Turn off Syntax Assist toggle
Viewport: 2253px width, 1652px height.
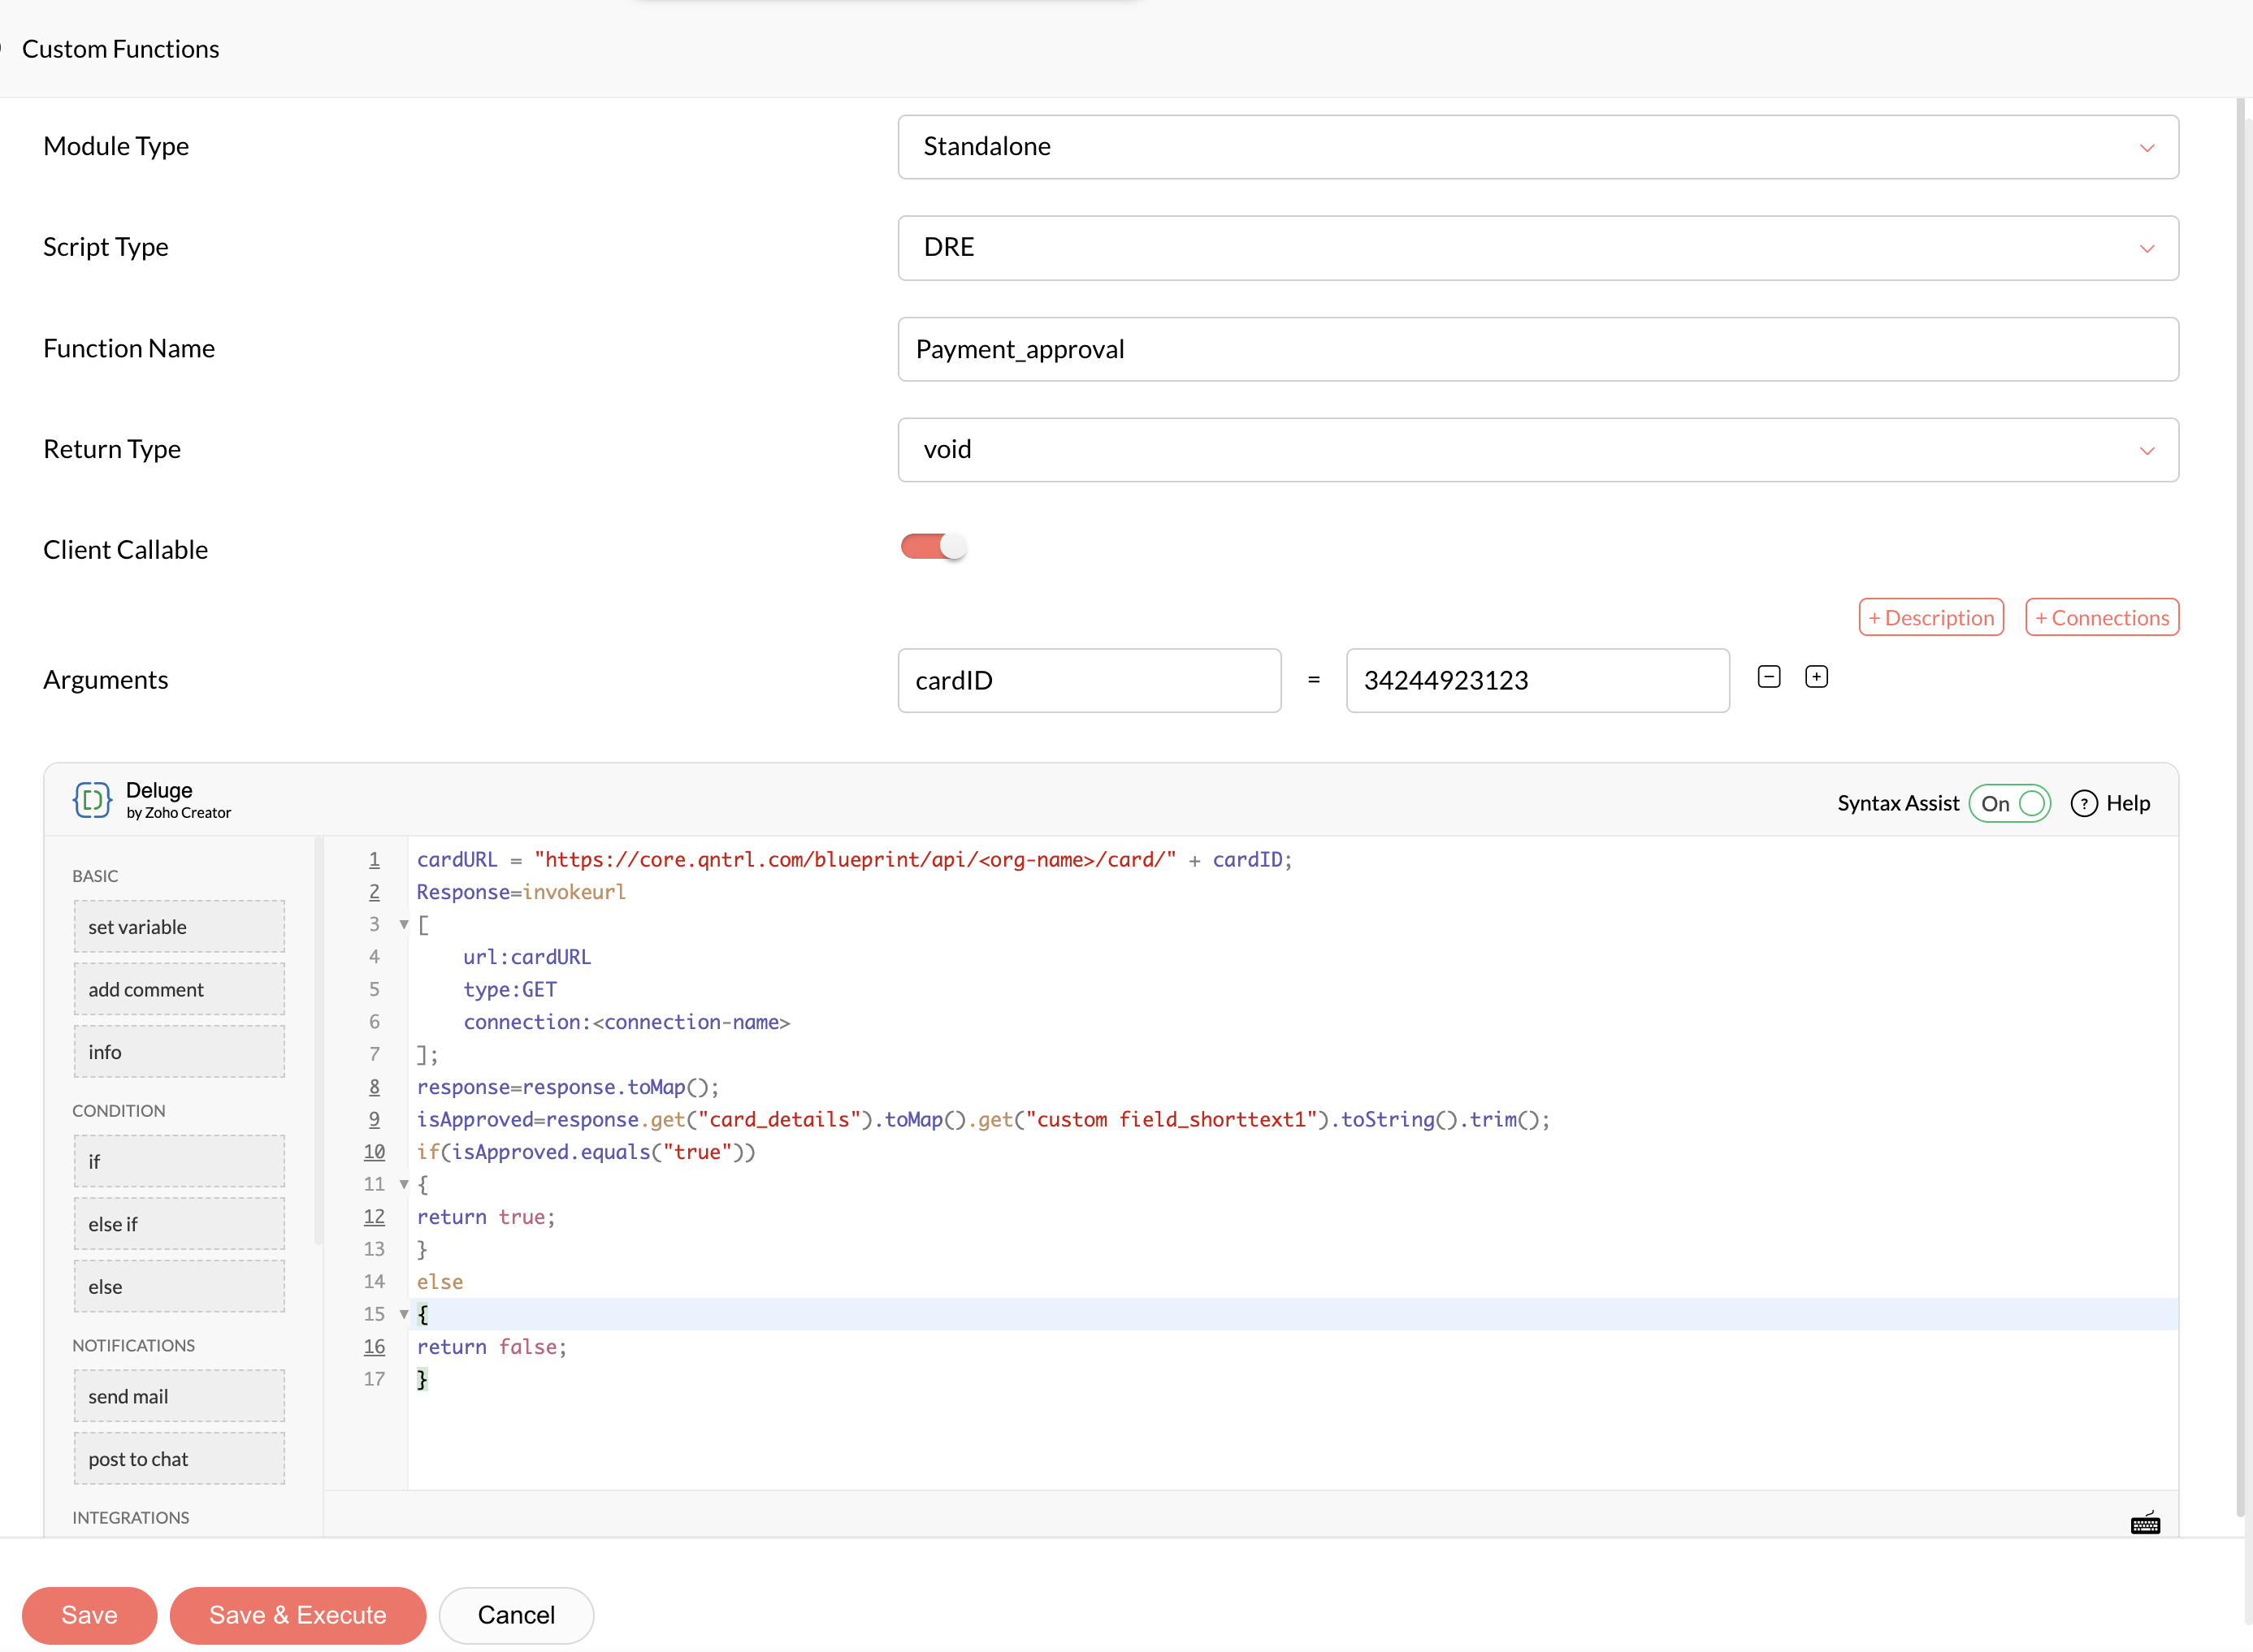(2009, 803)
